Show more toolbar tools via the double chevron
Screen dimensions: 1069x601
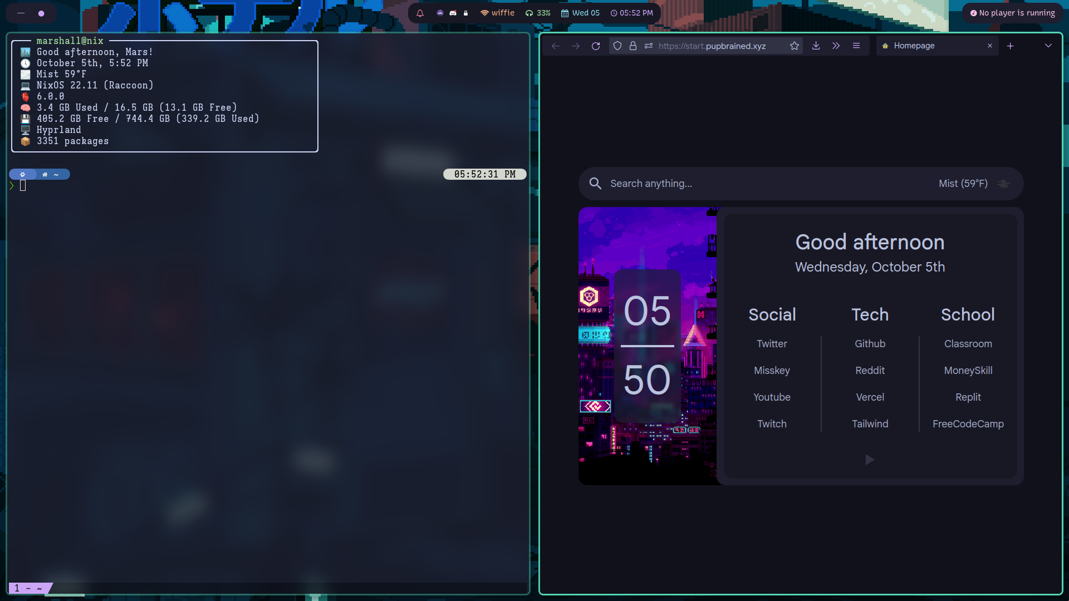pos(836,46)
